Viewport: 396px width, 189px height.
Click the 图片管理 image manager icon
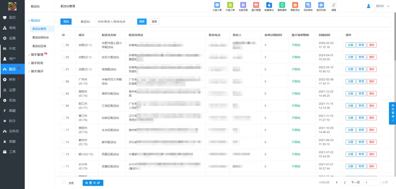(256, 5)
